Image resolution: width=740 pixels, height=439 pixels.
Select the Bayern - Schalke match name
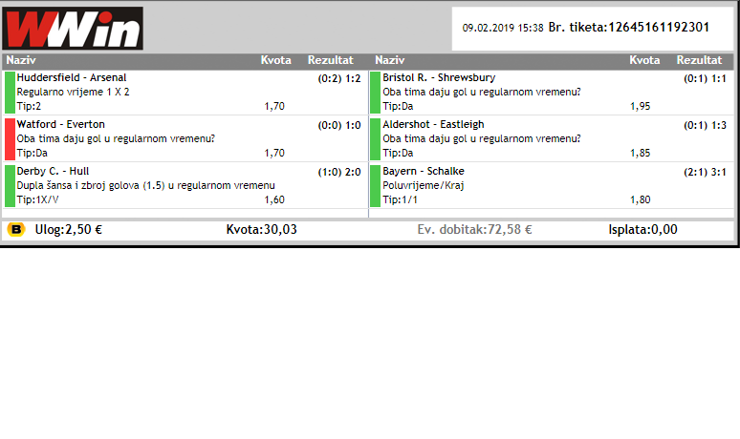424,171
